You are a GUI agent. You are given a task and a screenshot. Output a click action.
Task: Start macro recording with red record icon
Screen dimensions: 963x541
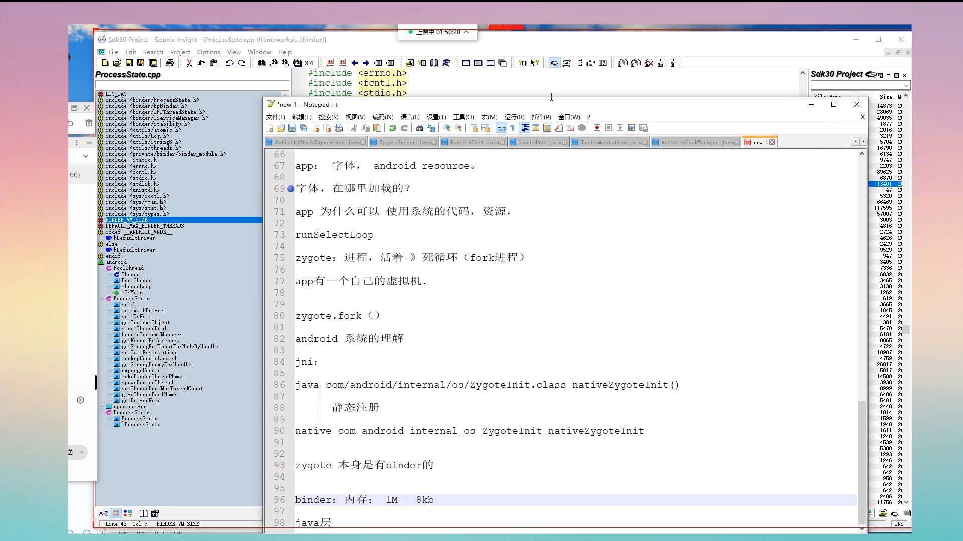[597, 128]
